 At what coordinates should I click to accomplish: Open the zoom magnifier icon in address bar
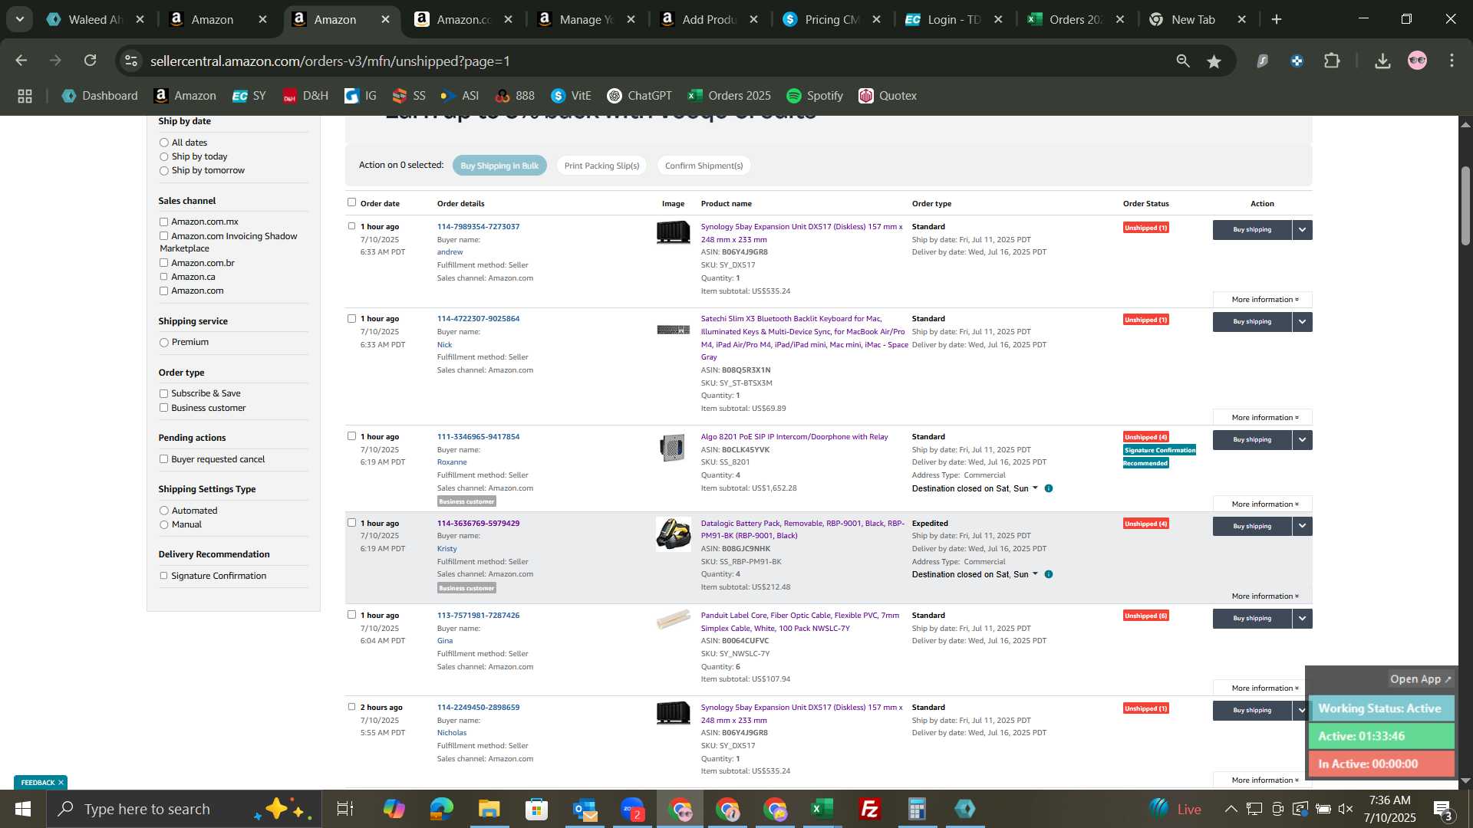(x=1183, y=61)
